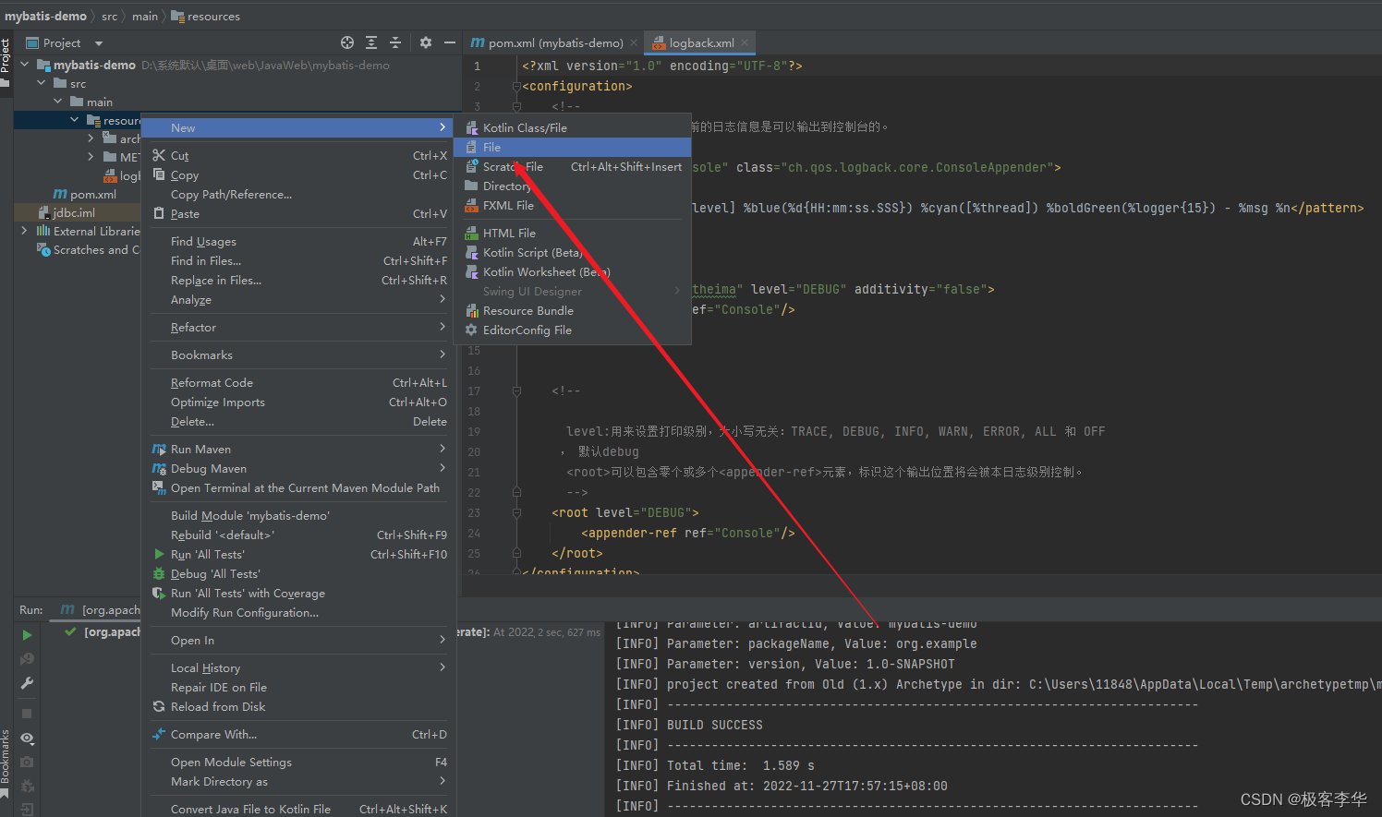This screenshot has width=1382, height=817.
Task: Hide the Project tool window
Action: point(450,42)
